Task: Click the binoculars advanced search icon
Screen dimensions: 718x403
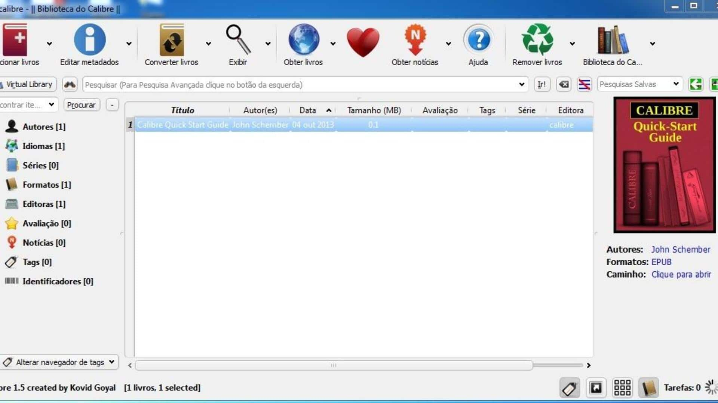Action: [x=70, y=84]
